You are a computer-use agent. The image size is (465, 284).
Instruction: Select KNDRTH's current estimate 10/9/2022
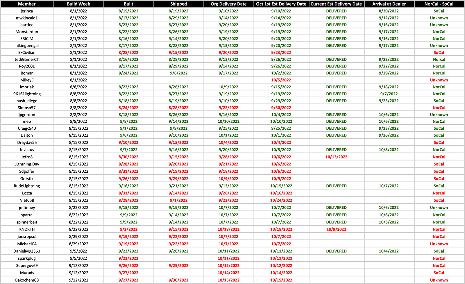tap(337, 229)
